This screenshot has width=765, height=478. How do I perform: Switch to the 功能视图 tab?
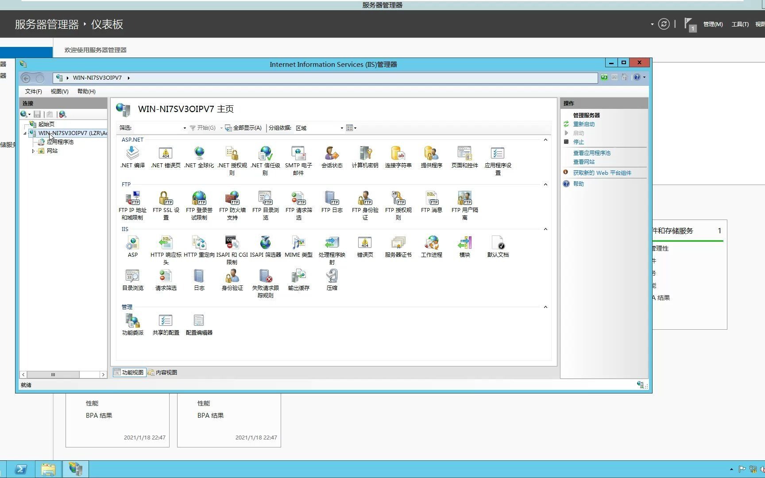pyautogui.click(x=129, y=373)
